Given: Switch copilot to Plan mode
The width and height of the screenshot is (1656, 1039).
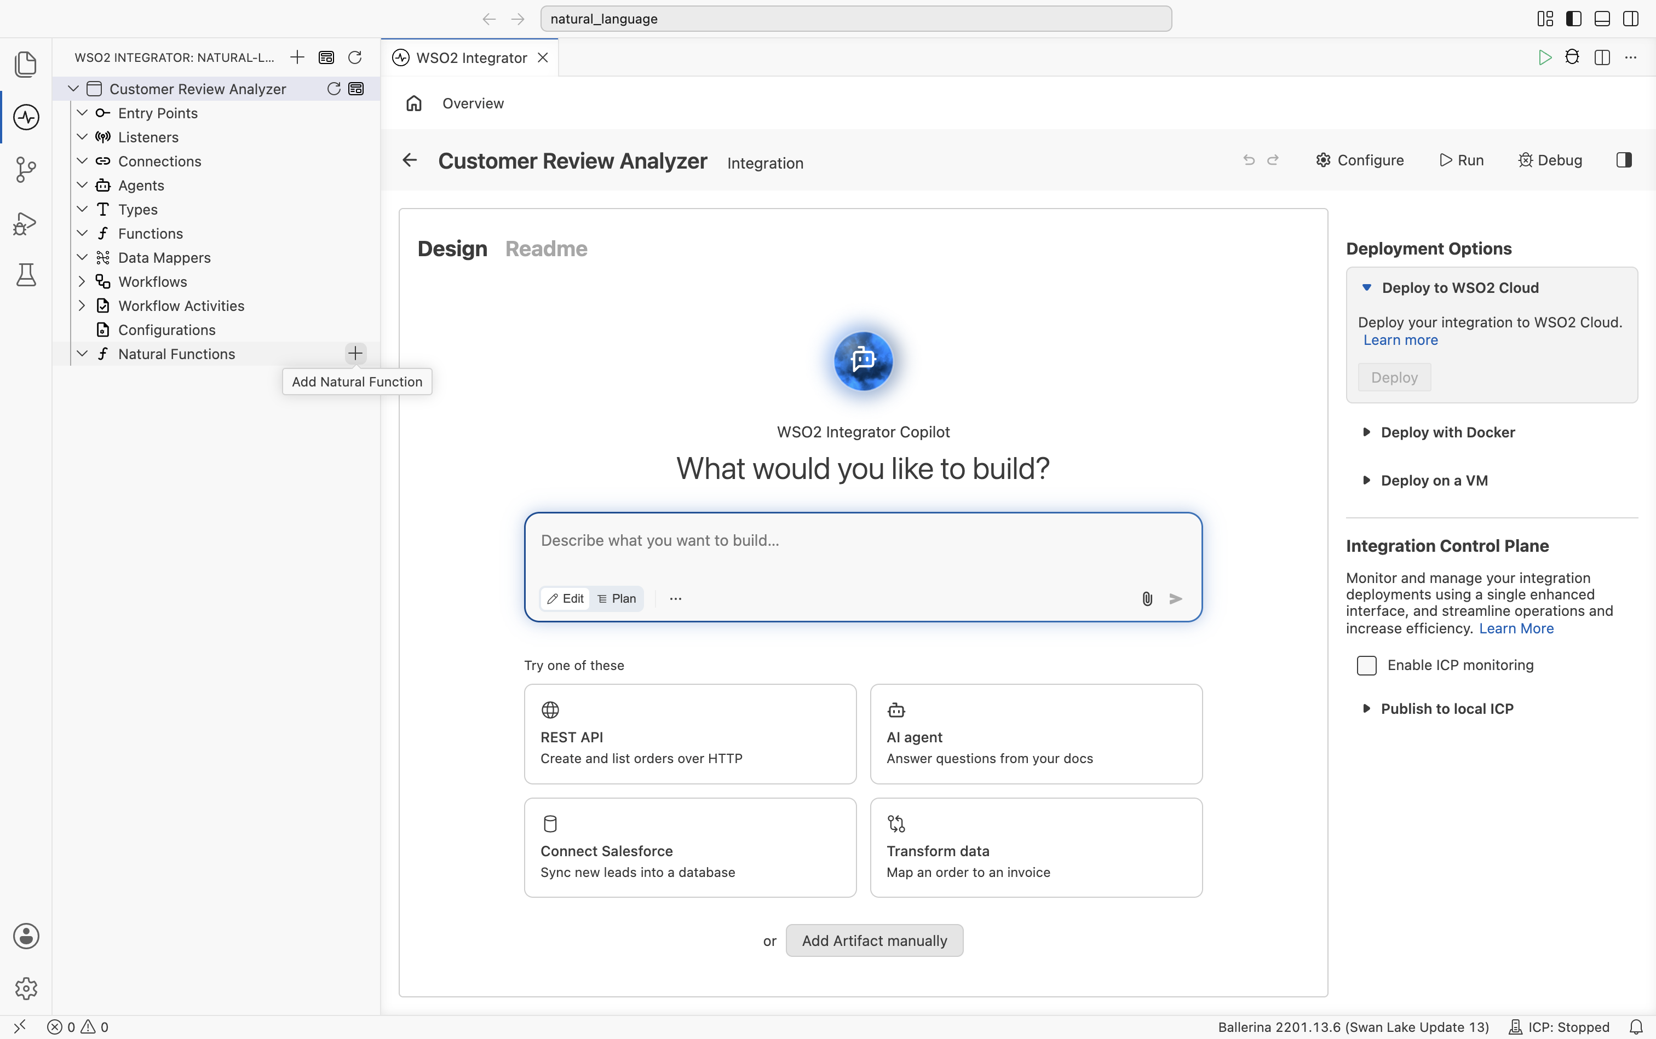Looking at the screenshot, I should (617, 598).
